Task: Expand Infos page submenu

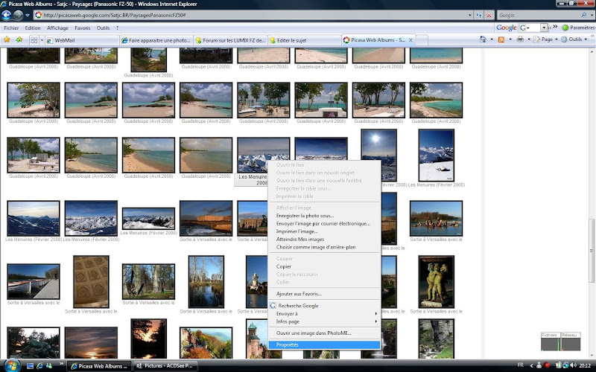Action: pyautogui.click(x=324, y=321)
